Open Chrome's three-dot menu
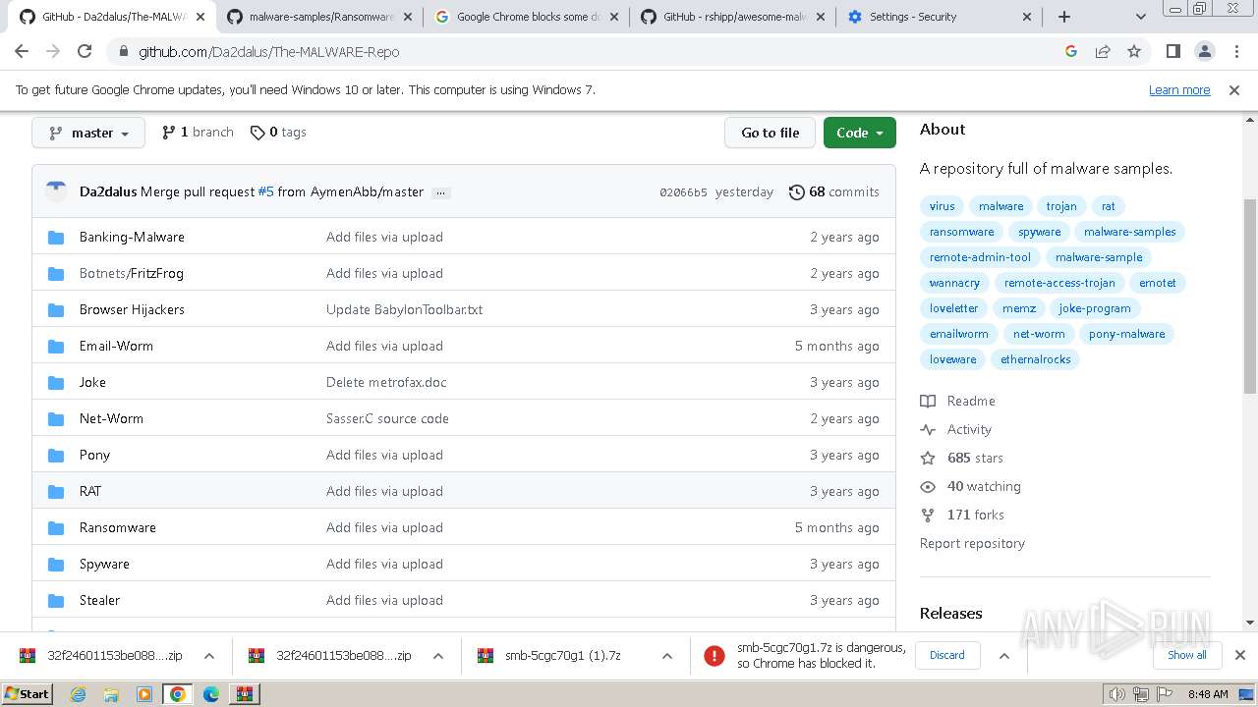The image size is (1258, 707). (x=1235, y=52)
